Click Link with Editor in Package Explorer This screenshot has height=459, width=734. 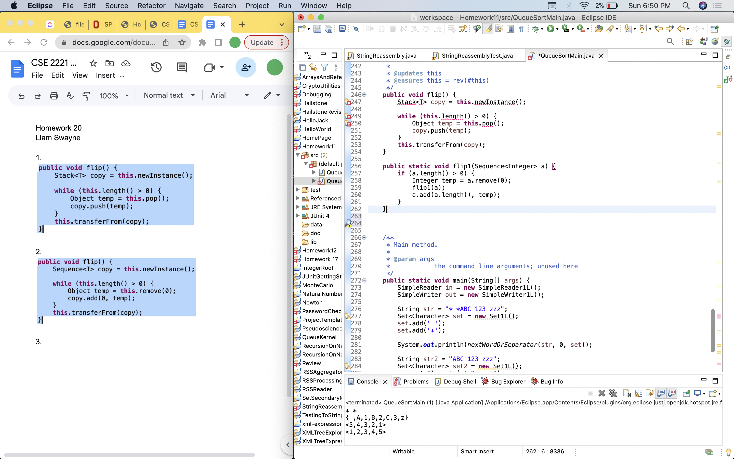(x=313, y=67)
